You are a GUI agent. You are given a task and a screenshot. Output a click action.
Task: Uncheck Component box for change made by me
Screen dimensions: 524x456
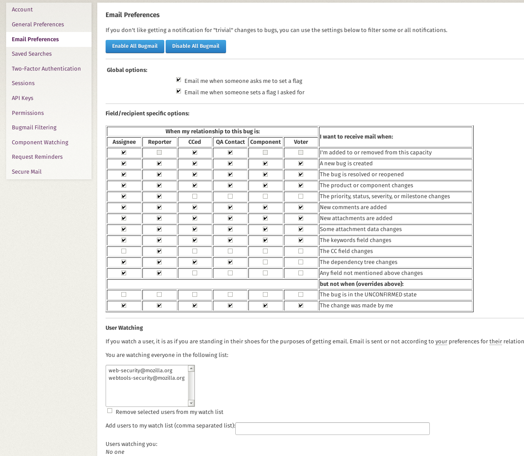pyautogui.click(x=265, y=306)
